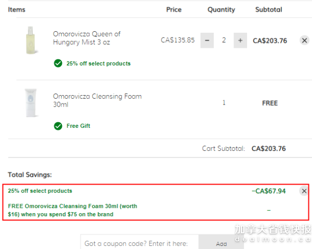Click the Add coupon button
312x249 pixels.
[x=222, y=242]
